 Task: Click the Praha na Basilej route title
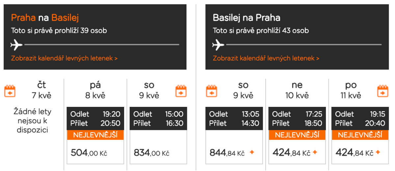coord(45,17)
